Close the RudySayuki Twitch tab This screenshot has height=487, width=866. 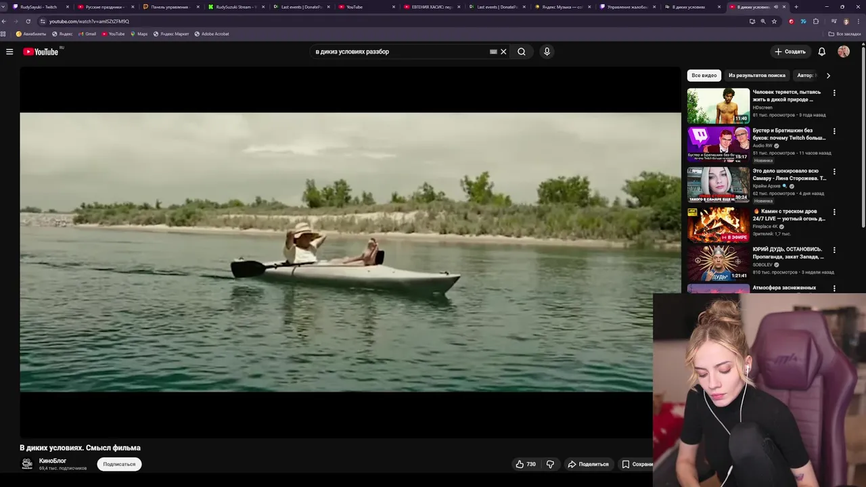67,7
